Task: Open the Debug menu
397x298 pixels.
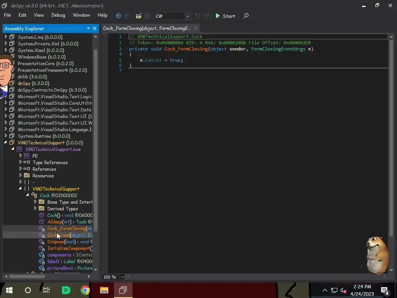Action: 58,15
